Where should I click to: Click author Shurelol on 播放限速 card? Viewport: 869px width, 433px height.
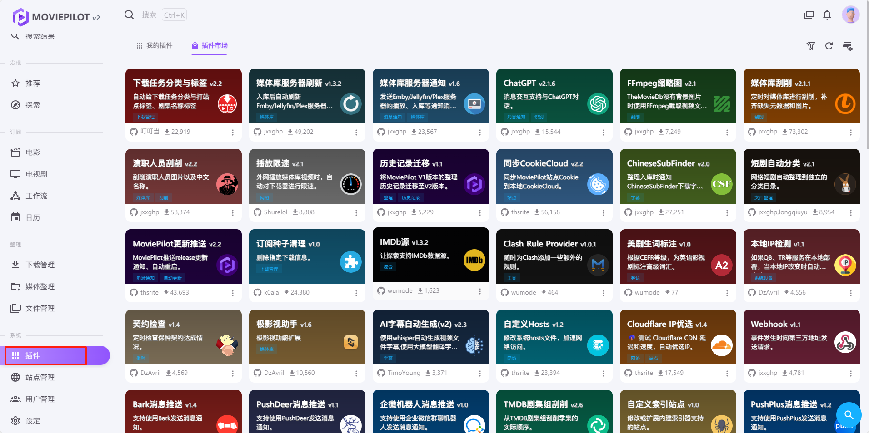(x=275, y=212)
